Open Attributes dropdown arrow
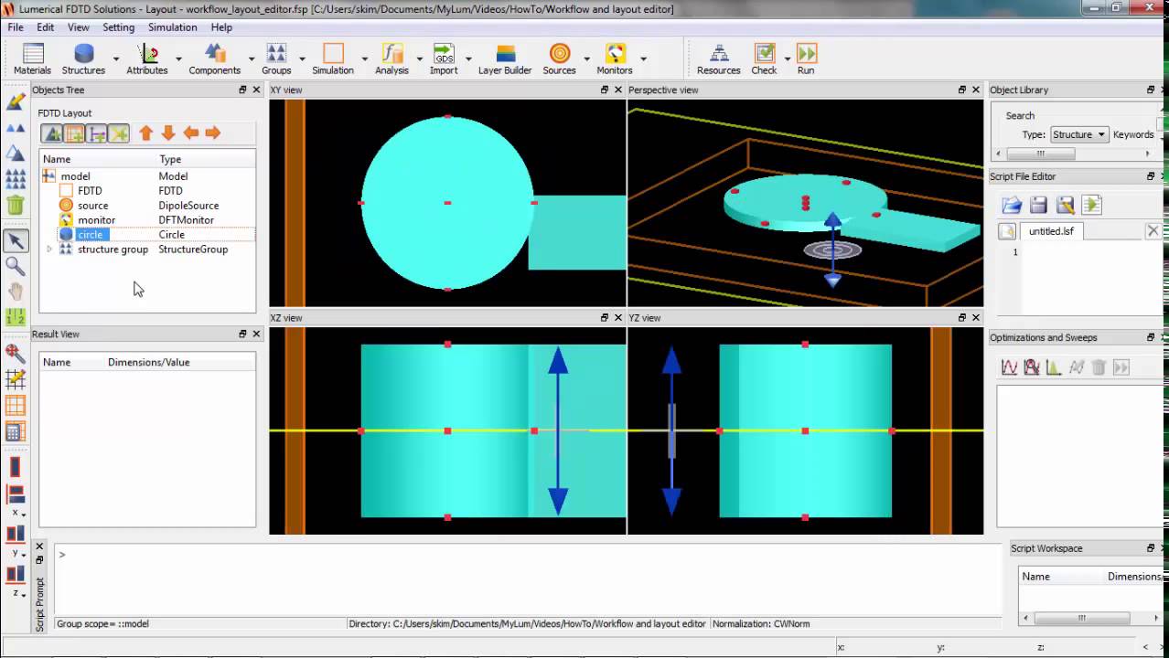Screen dimensions: 1169x658 177,59
